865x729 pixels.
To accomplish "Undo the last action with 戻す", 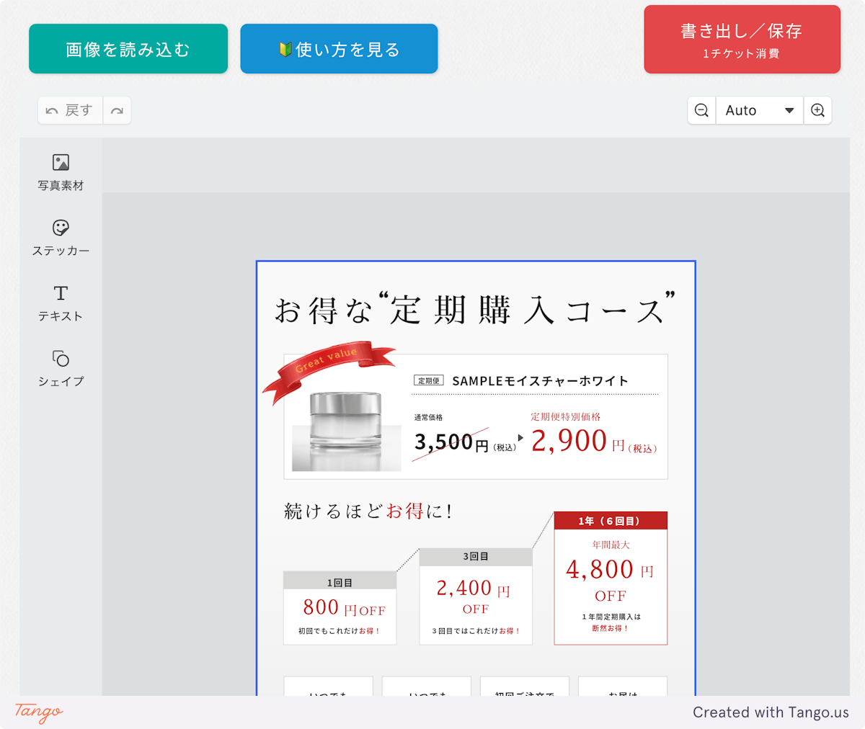I will point(70,109).
